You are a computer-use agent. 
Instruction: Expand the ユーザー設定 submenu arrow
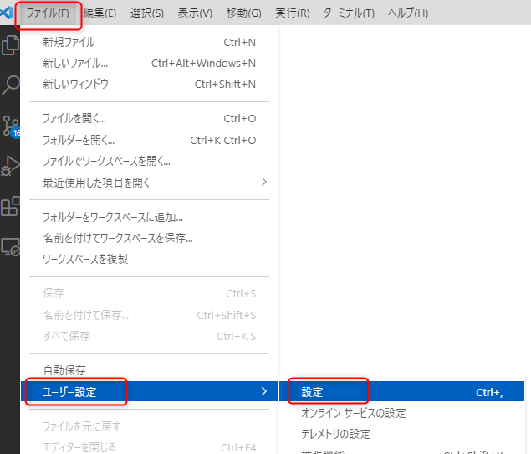coord(263,391)
